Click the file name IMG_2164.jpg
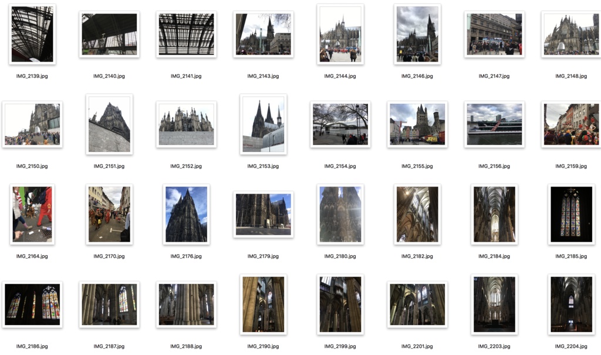Image resolution: width=601 pixels, height=355 pixels. (x=32, y=256)
